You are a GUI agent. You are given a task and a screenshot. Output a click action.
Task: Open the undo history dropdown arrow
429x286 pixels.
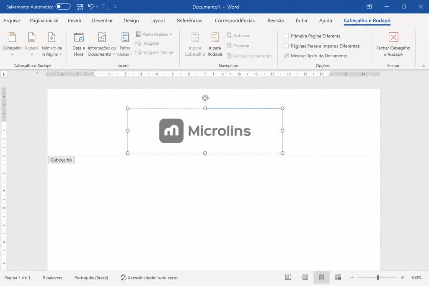click(97, 7)
